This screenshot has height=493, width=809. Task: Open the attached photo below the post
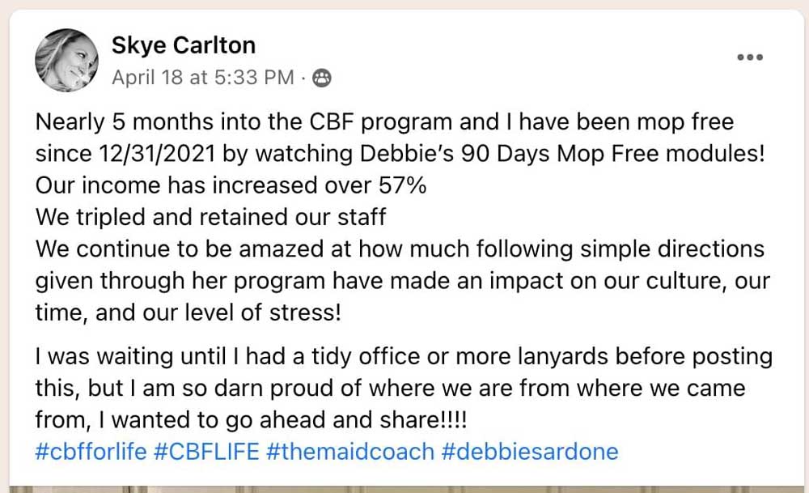click(x=404, y=488)
